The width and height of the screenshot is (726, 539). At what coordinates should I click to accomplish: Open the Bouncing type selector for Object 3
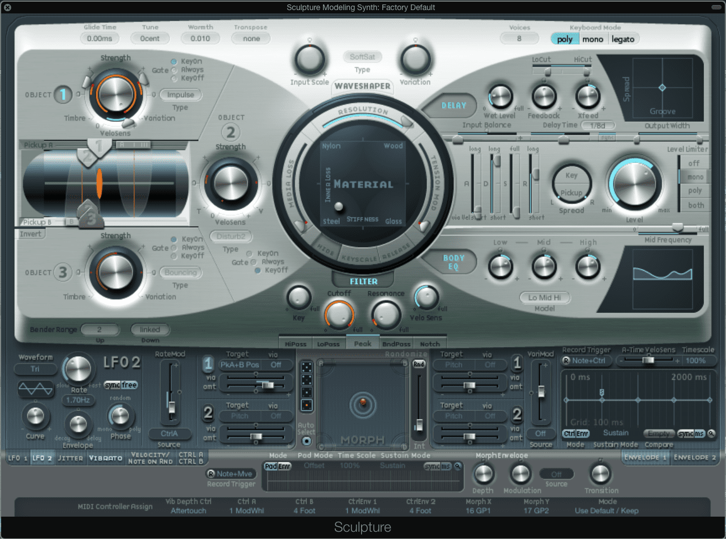click(x=180, y=272)
